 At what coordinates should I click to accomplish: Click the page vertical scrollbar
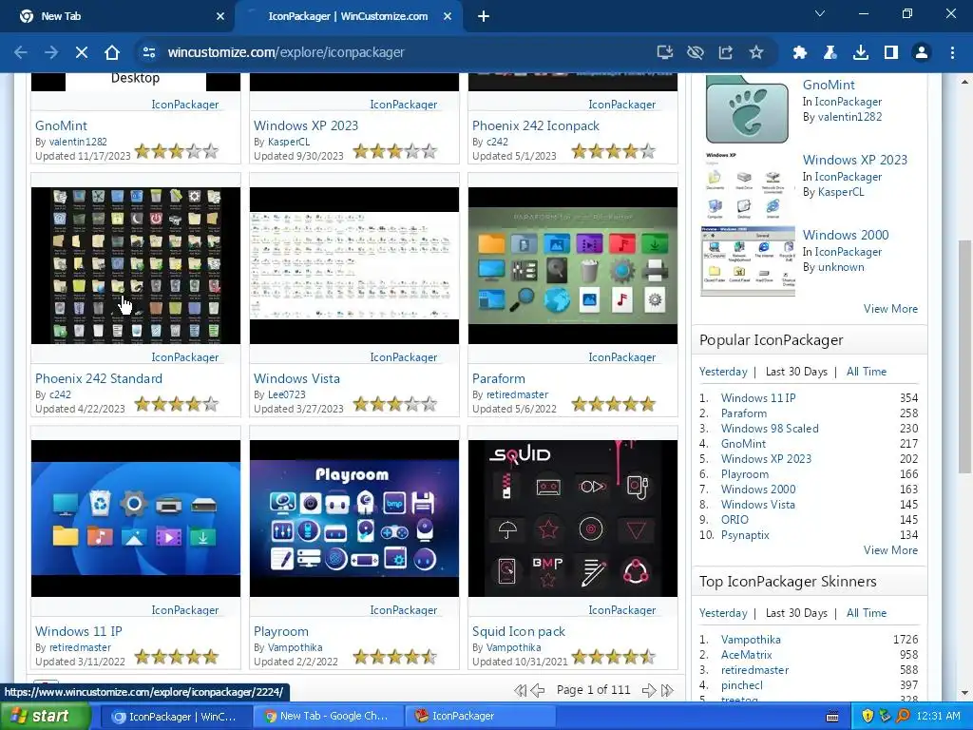[965, 357]
